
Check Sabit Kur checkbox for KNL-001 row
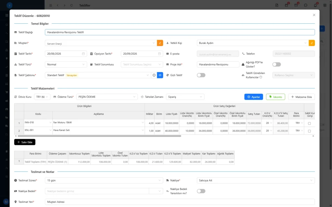309,131
